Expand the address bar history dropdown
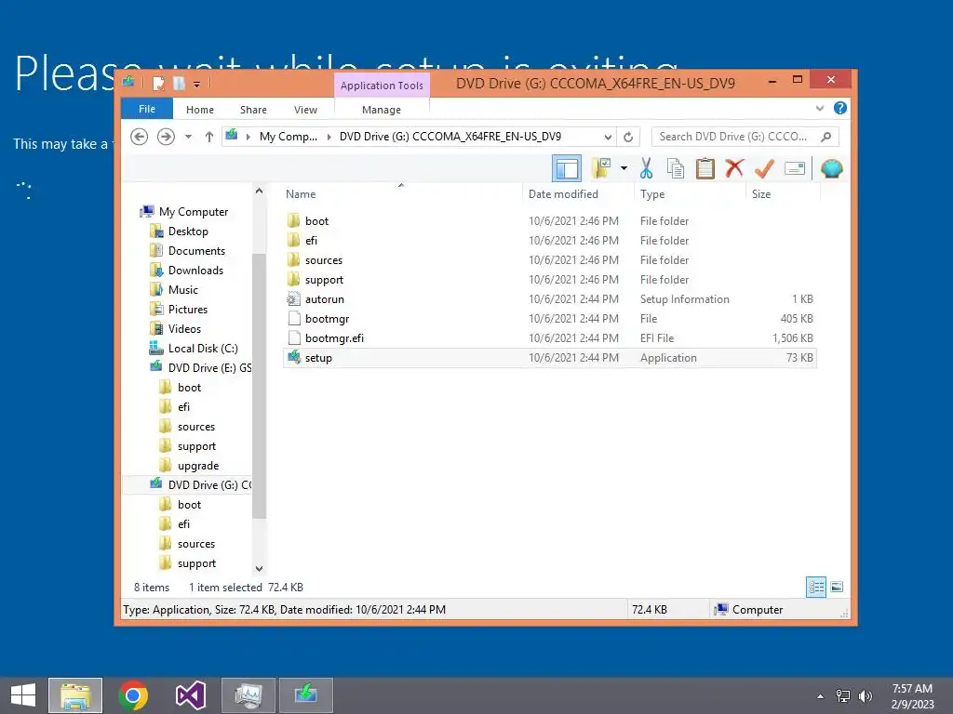This screenshot has width=953, height=714. (x=607, y=137)
